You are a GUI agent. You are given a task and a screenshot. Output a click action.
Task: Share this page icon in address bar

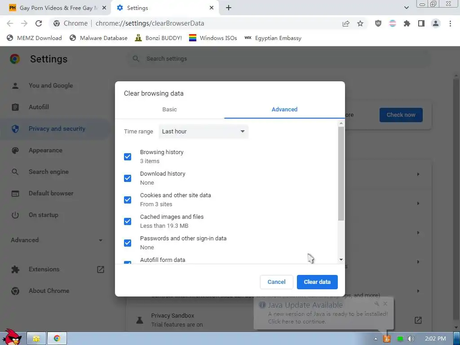pos(346,23)
